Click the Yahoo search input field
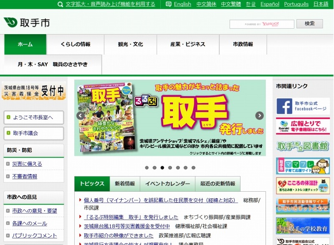 [261, 24]
